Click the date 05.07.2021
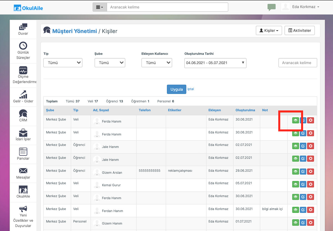The height and width of the screenshot is (231, 333). click(244, 183)
